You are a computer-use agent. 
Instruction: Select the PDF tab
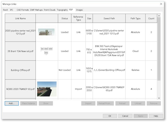pyautogui.click(x=71, y=10)
